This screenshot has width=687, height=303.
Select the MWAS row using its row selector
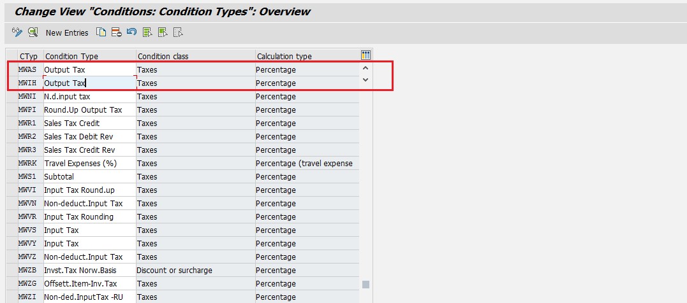click(x=11, y=69)
